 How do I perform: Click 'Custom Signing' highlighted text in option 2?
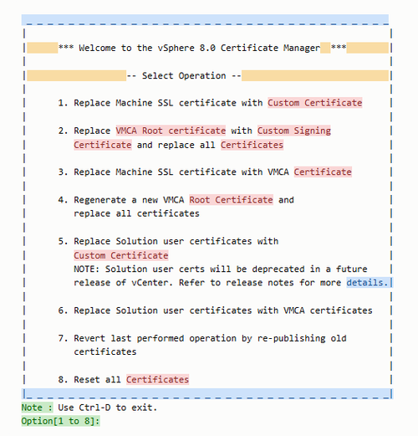click(294, 131)
